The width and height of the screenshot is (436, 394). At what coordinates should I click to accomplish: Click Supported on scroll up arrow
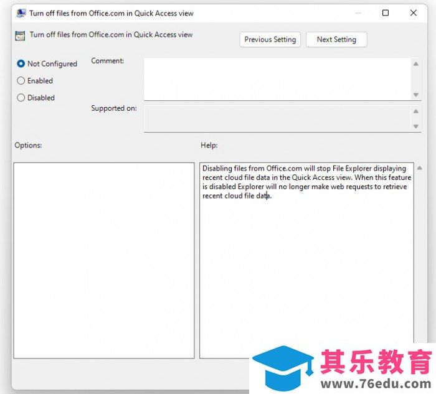coord(415,111)
